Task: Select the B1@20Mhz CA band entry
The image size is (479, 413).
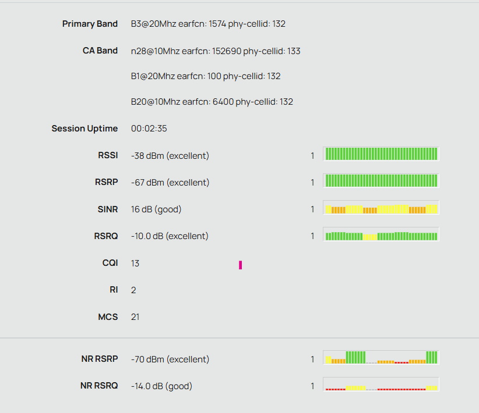Action: [206, 76]
